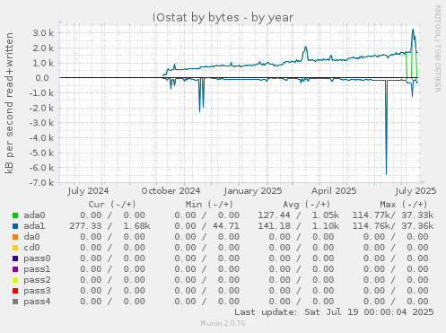Click the '0.0' y-axis label
The image size is (446, 333).
coord(42,78)
